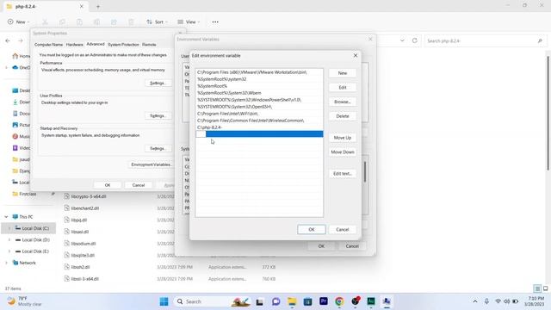Select the VMware Workstation bin path entry

click(259, 72)
